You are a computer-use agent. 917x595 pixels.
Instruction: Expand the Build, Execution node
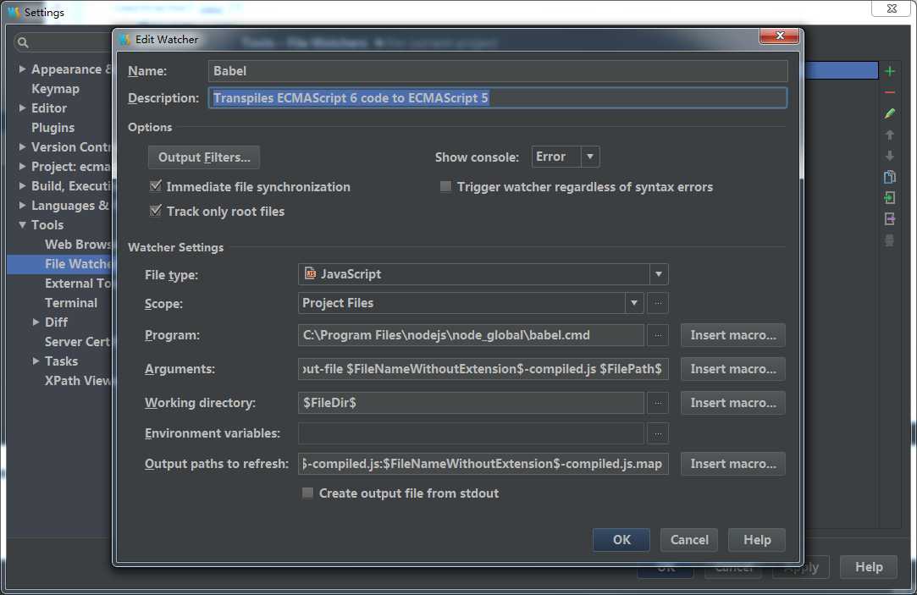(x=22, y=186)
